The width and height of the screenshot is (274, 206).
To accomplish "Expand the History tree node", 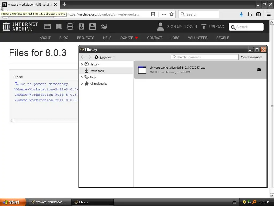I will click(82, 64).
